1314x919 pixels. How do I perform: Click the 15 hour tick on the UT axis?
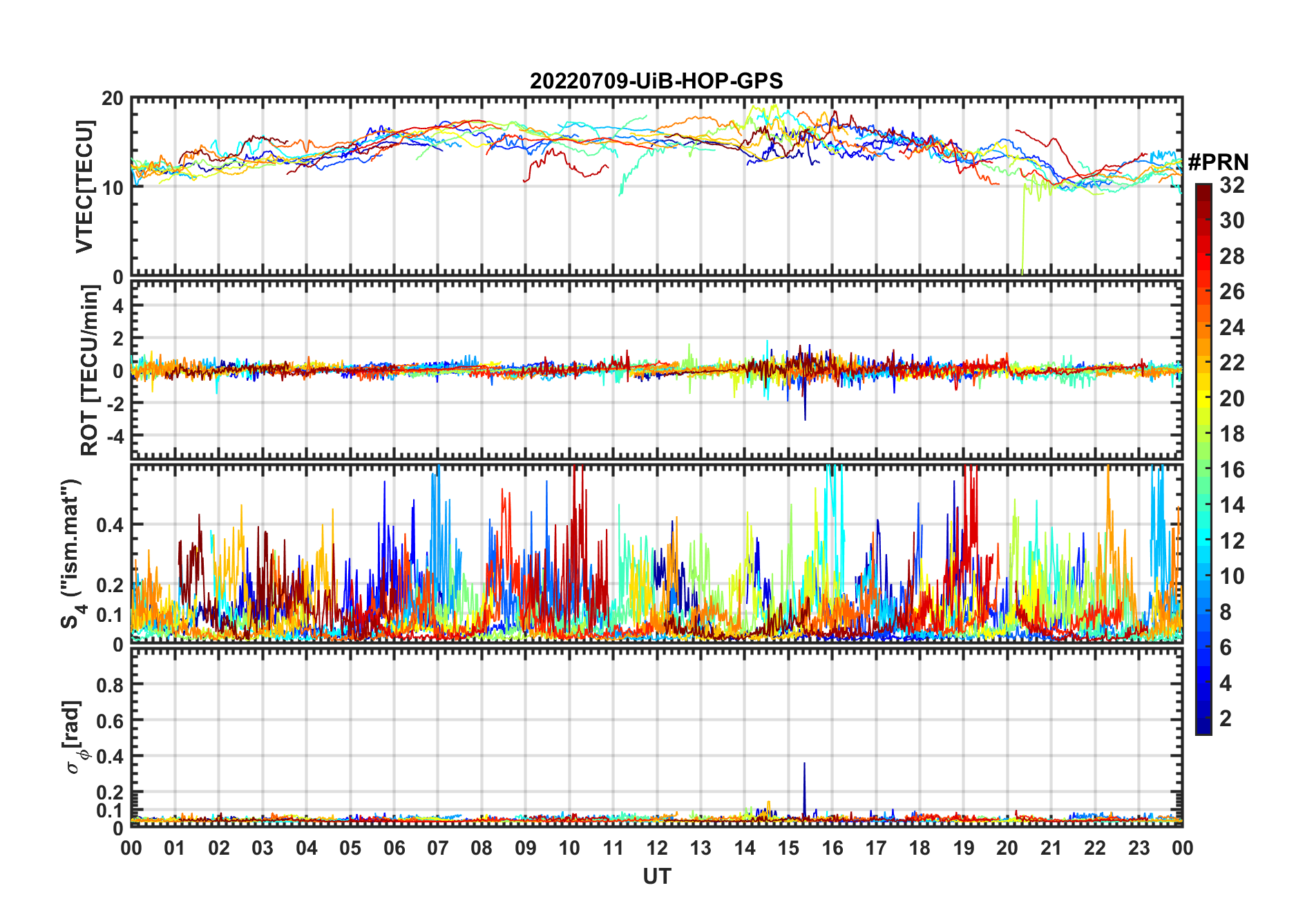(x=788, y=848)
